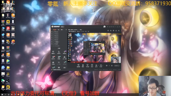The image size is (171, 96).
Task: Toggle lock on fourth source row
Action: (x=53, y=38)
